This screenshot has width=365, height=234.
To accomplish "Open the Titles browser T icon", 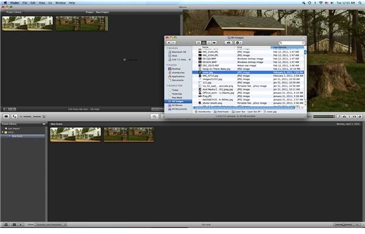I will point(349,116).
